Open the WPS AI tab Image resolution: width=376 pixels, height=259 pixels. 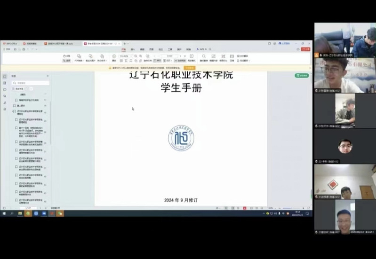202,49
